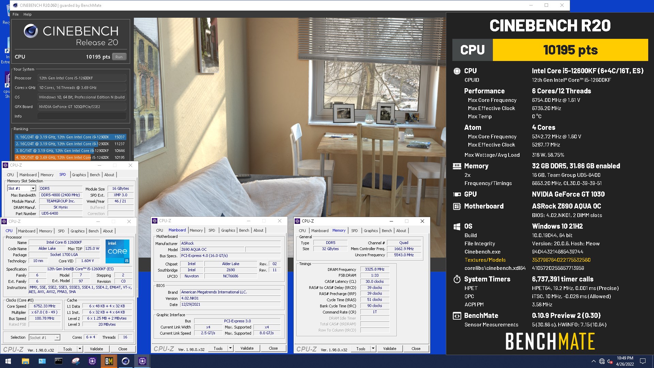Screen dimensions: 654x368
Task: Click the Motherboard icon in BenchMate panel
Action: click(457, 206)
